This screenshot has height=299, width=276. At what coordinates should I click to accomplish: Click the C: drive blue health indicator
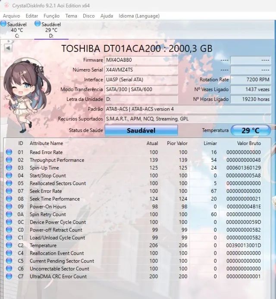[3, 24]
